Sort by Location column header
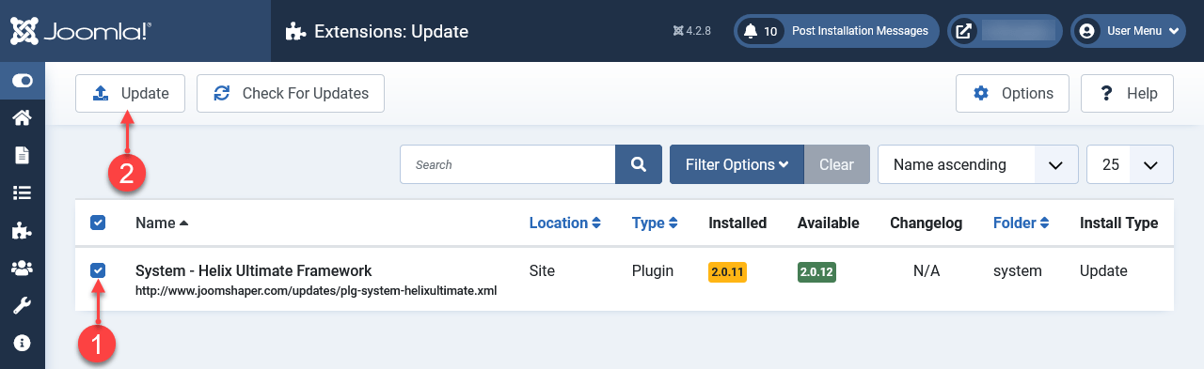 pos(564,223)
